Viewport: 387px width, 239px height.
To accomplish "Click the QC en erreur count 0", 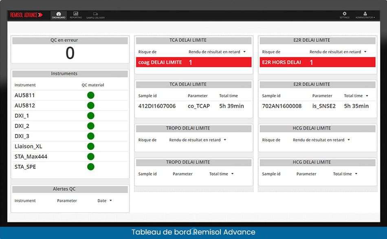I will point(70,53).
